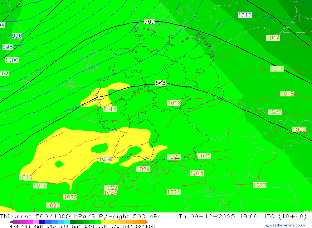The image size is (312, 228).
Task: Select the blue 1012 isobar label
Action: coord(245,15)
